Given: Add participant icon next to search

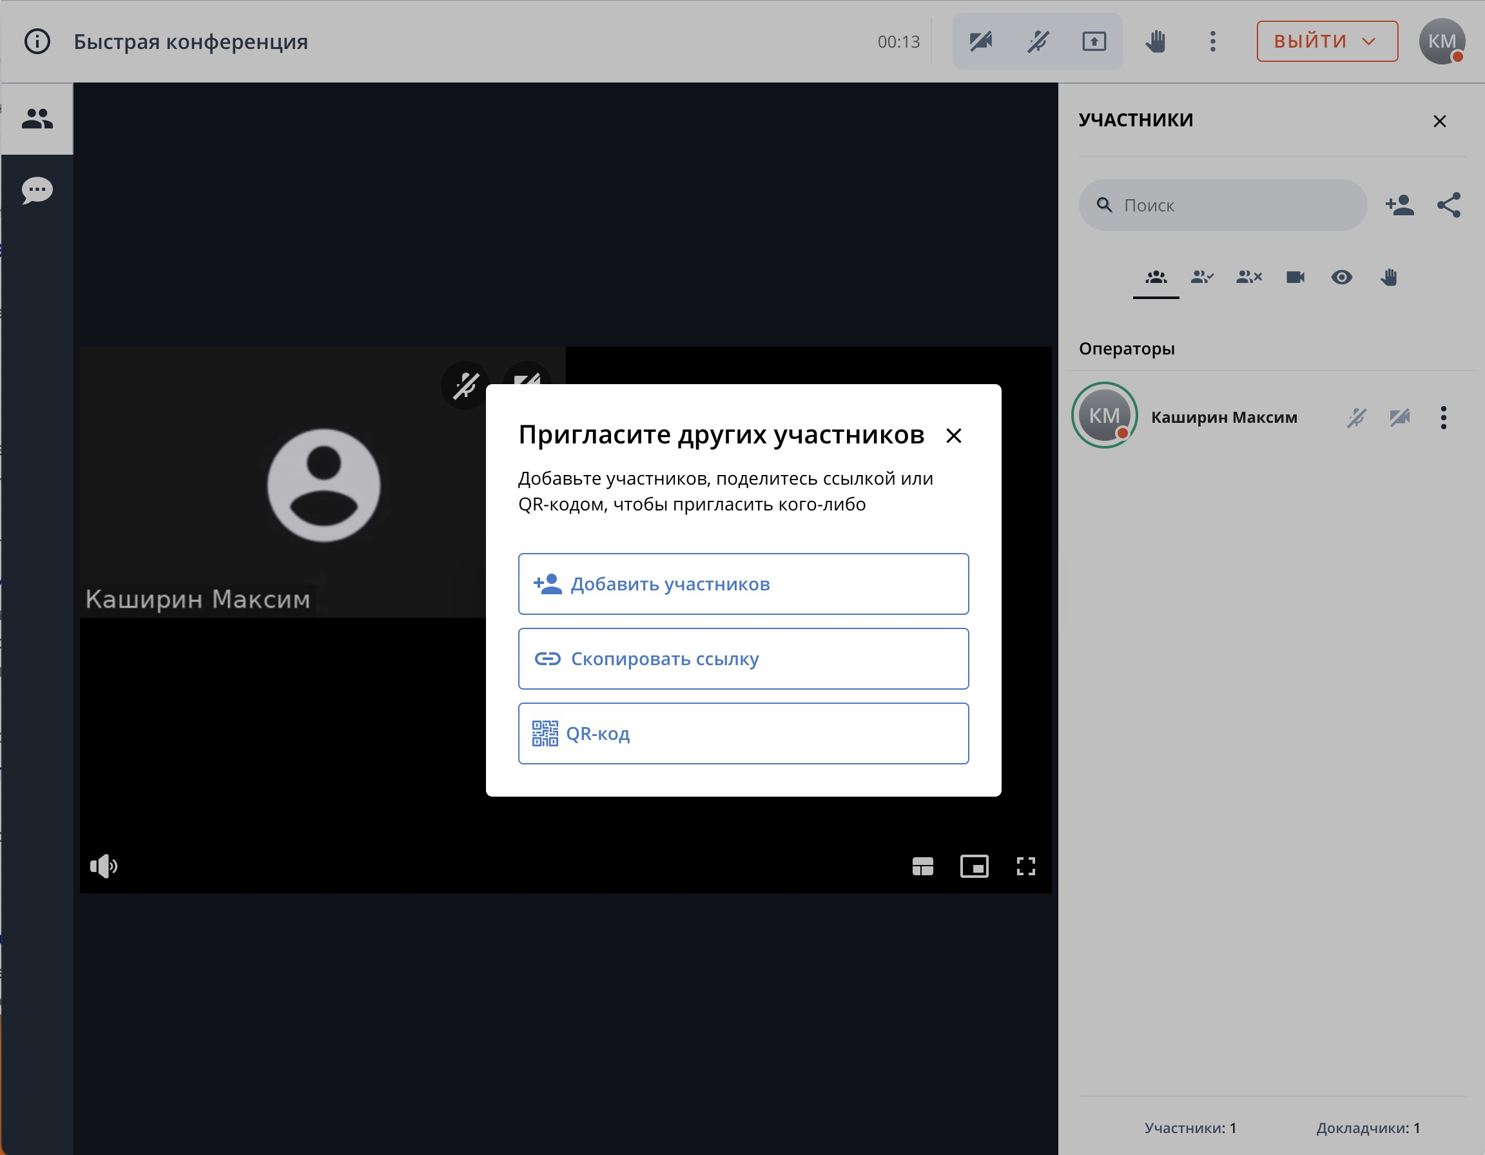Looking at the screenshot, I should tap(1400, 206).
